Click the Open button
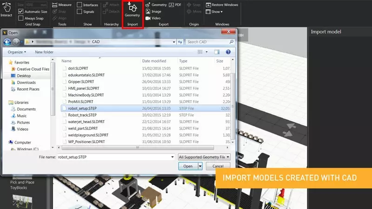This screenshot has height=209, width=372. pyautogui.click(x=187, y=166)
